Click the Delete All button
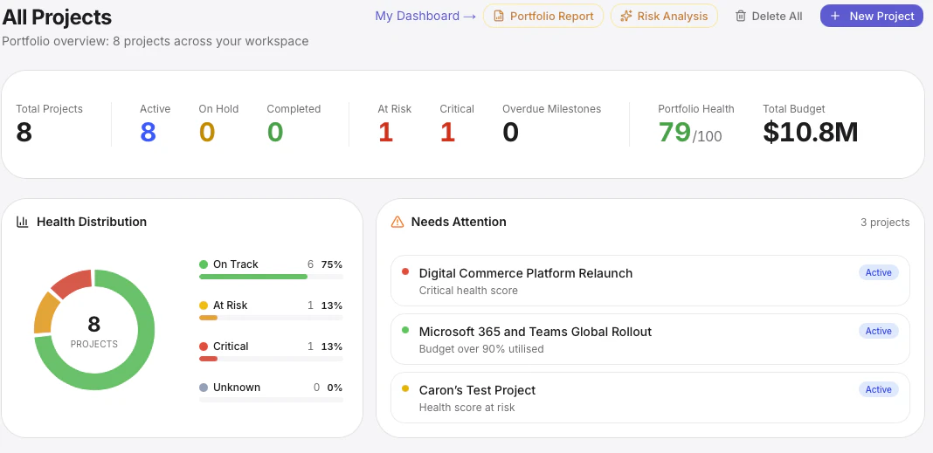This screenshot has height=453, width=933. tap(769, 16)
